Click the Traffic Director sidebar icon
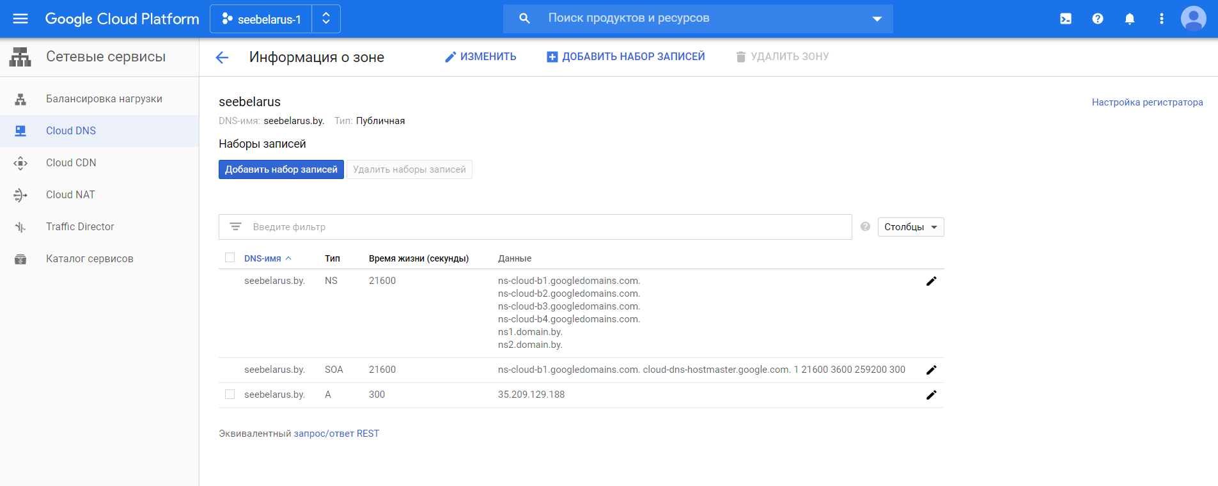 (x=20, y=227)
